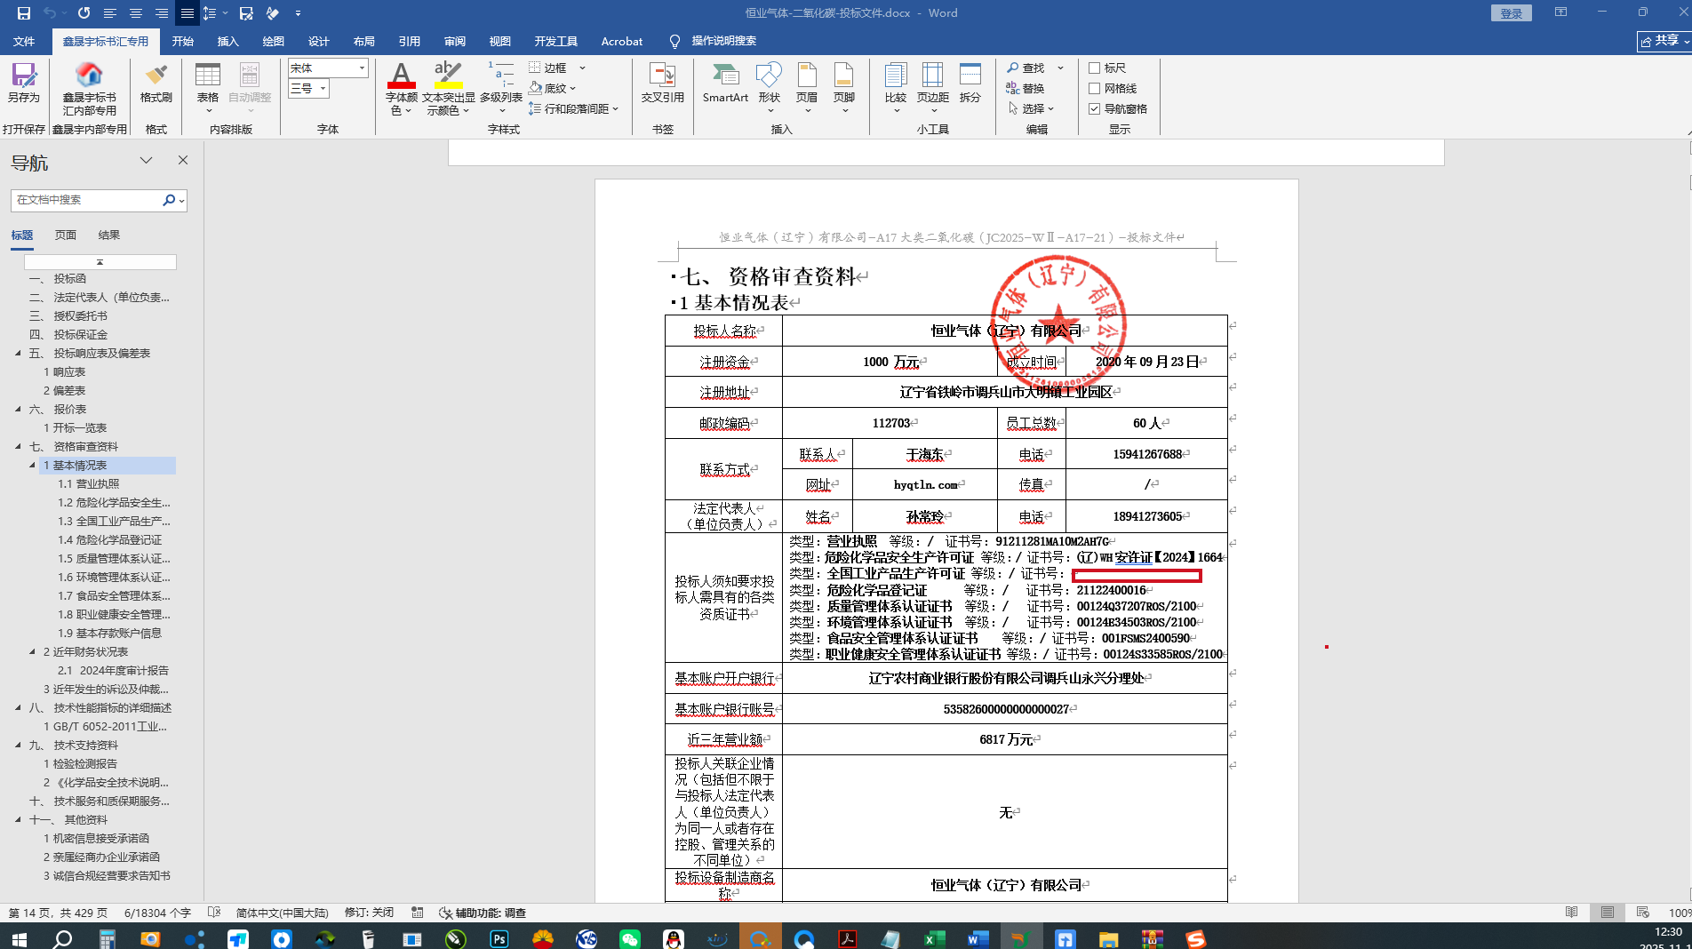Open the 表格 table tool
The height and width of the screenshot is (949, 1692).
click(x=208, y=87)
